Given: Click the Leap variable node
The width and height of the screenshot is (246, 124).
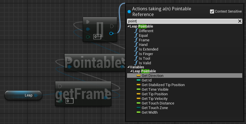Looking at the screenshot, I should [23, 95].
